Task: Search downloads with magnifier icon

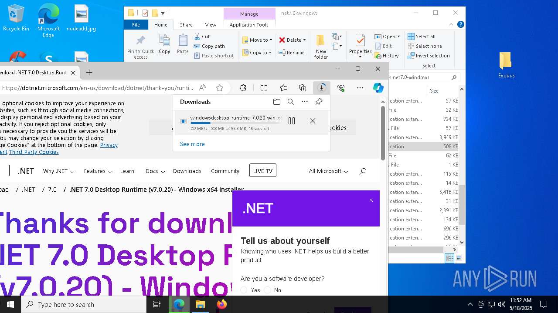Action: coord(291,102)
